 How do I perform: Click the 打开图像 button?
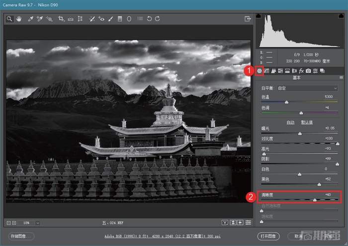[268, 236]
